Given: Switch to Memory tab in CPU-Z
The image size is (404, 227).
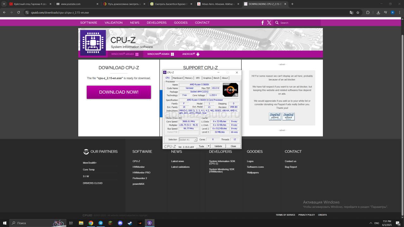Looking at the screenshot, I should point(189,78).
